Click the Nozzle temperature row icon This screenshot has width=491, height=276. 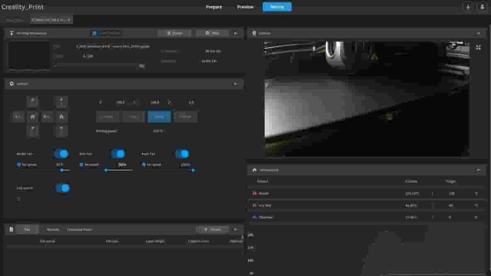tap(254, 193)
